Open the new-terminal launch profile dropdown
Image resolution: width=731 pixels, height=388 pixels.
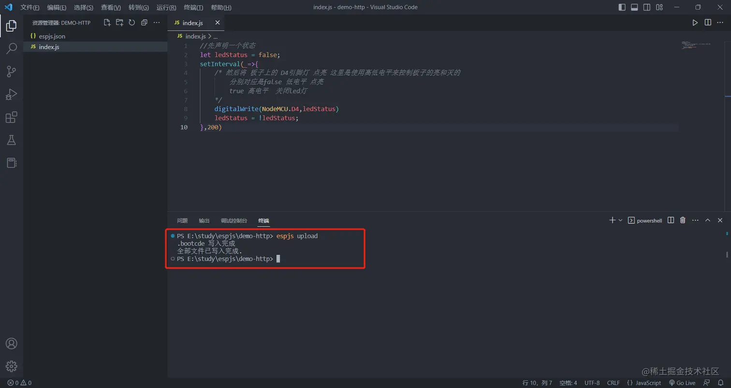point(620,220)
